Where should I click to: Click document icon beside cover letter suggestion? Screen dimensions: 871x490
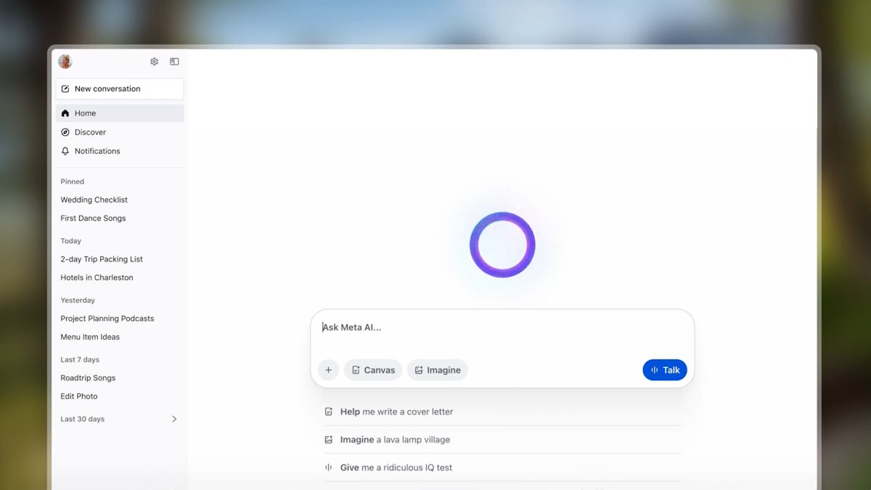(x=328, y=412)
